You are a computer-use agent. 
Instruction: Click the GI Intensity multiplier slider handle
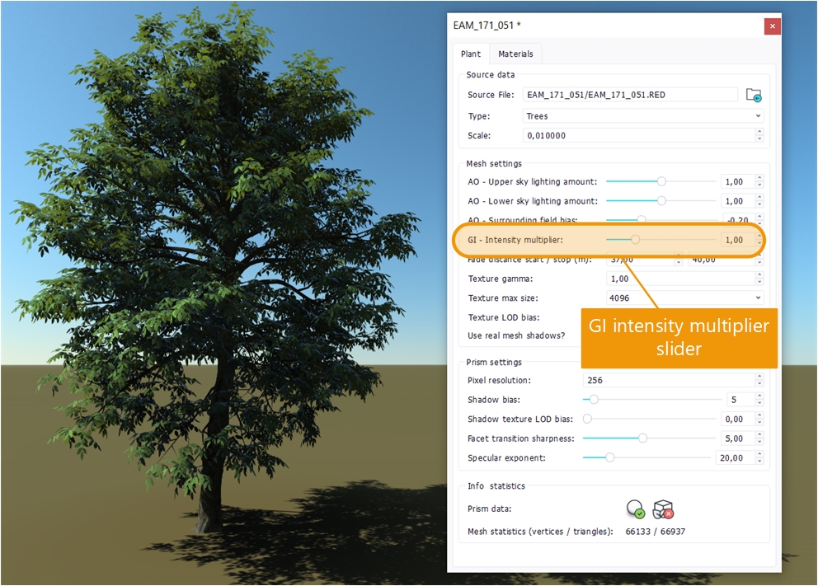[635, 240]
